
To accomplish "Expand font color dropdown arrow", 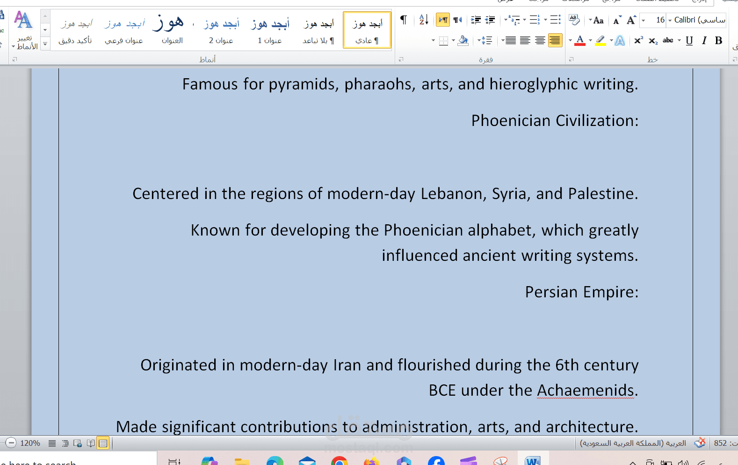I will pos(571,41).
